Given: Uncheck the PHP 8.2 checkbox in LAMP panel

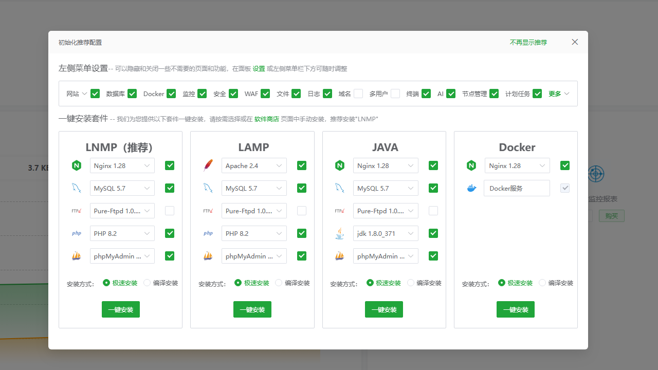Looking at the screenshot, I should click(302, 233).
